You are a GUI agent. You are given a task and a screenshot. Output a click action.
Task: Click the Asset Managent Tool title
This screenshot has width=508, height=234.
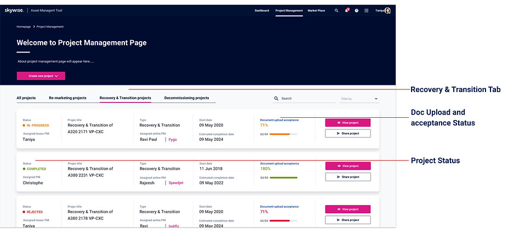[x=47, y=11]
